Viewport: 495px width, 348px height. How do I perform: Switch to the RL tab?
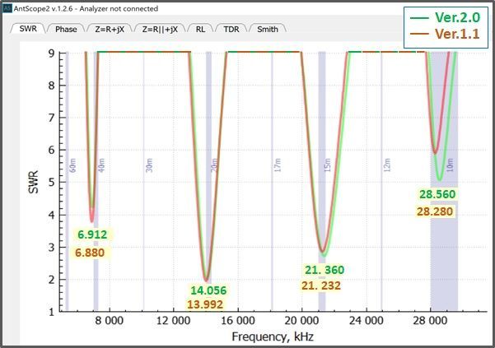pyautogui.click(x=201, y=30)
